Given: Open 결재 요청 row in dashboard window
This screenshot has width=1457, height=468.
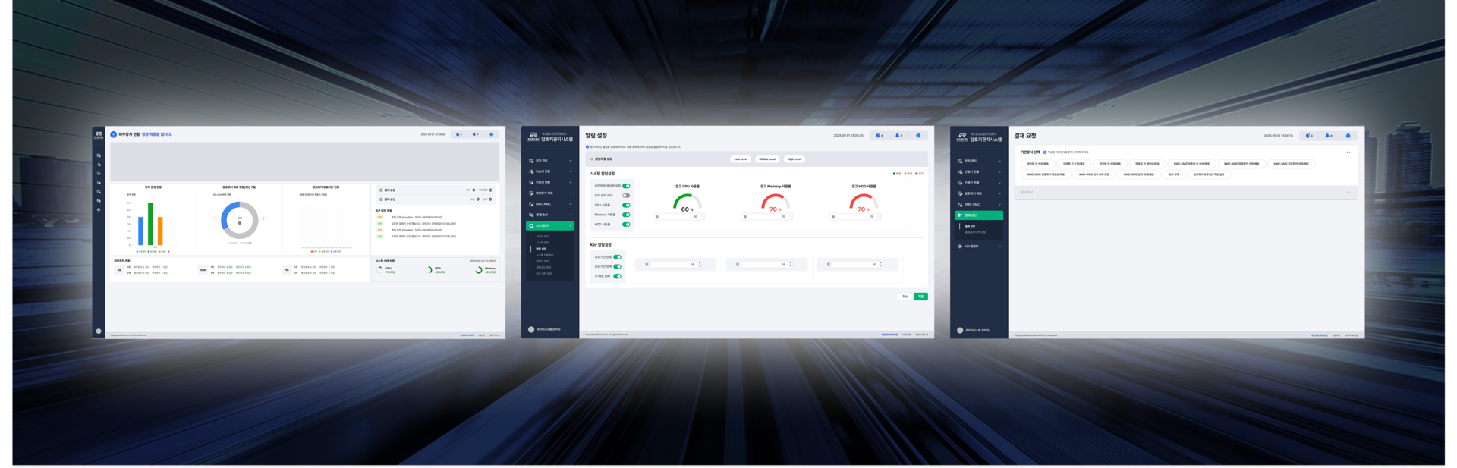Looking at the screenshot, I should pyautogui.click(x=436, y=190).
